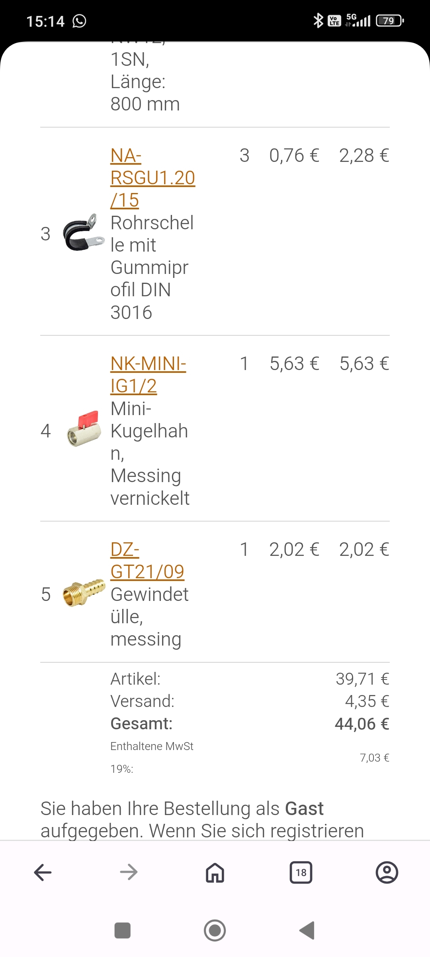Tap the WhatsApp notification icon in status bar
This screenshot has height=957, width=430.
pos(79,21)
